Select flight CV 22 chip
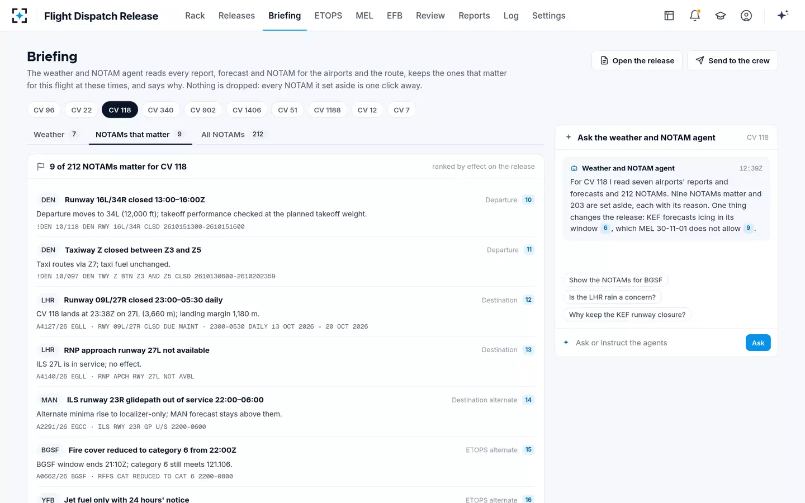This screenshot has width=805, height=503. click(82, 110)
